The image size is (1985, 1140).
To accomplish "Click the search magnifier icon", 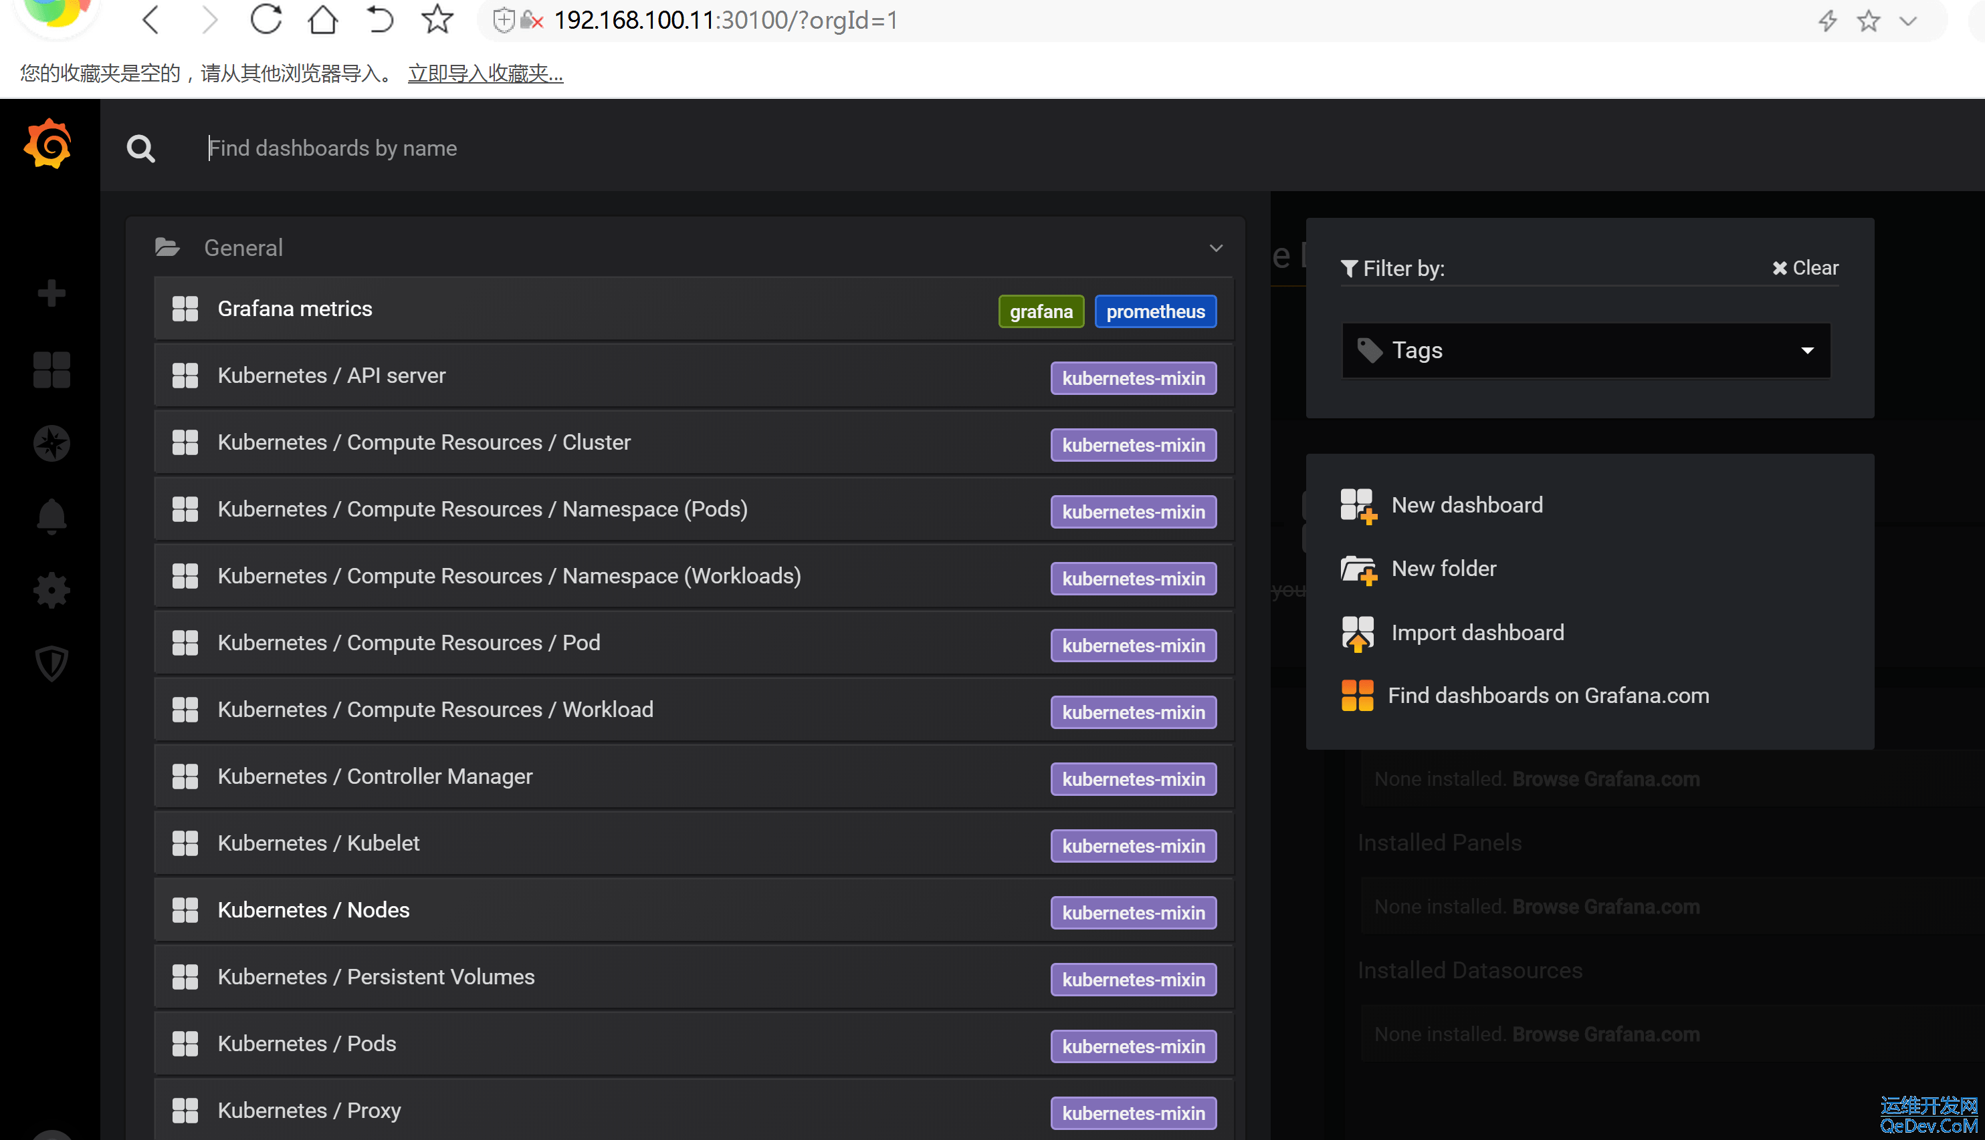I will click(141, 148).
